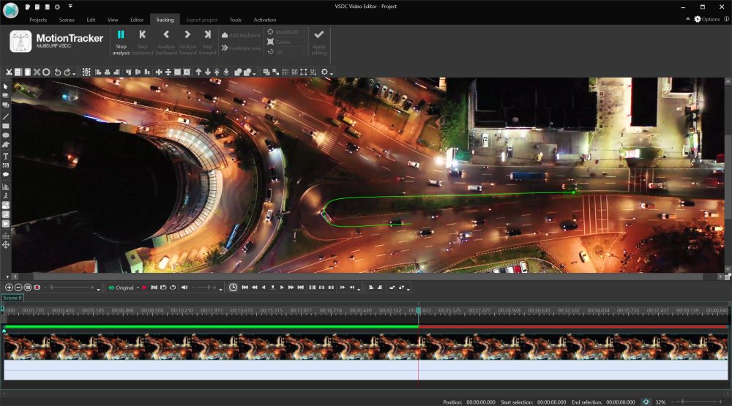The image size is (732, 406).
Task: Select the Text tool in left sidebar
Action: 6,156
